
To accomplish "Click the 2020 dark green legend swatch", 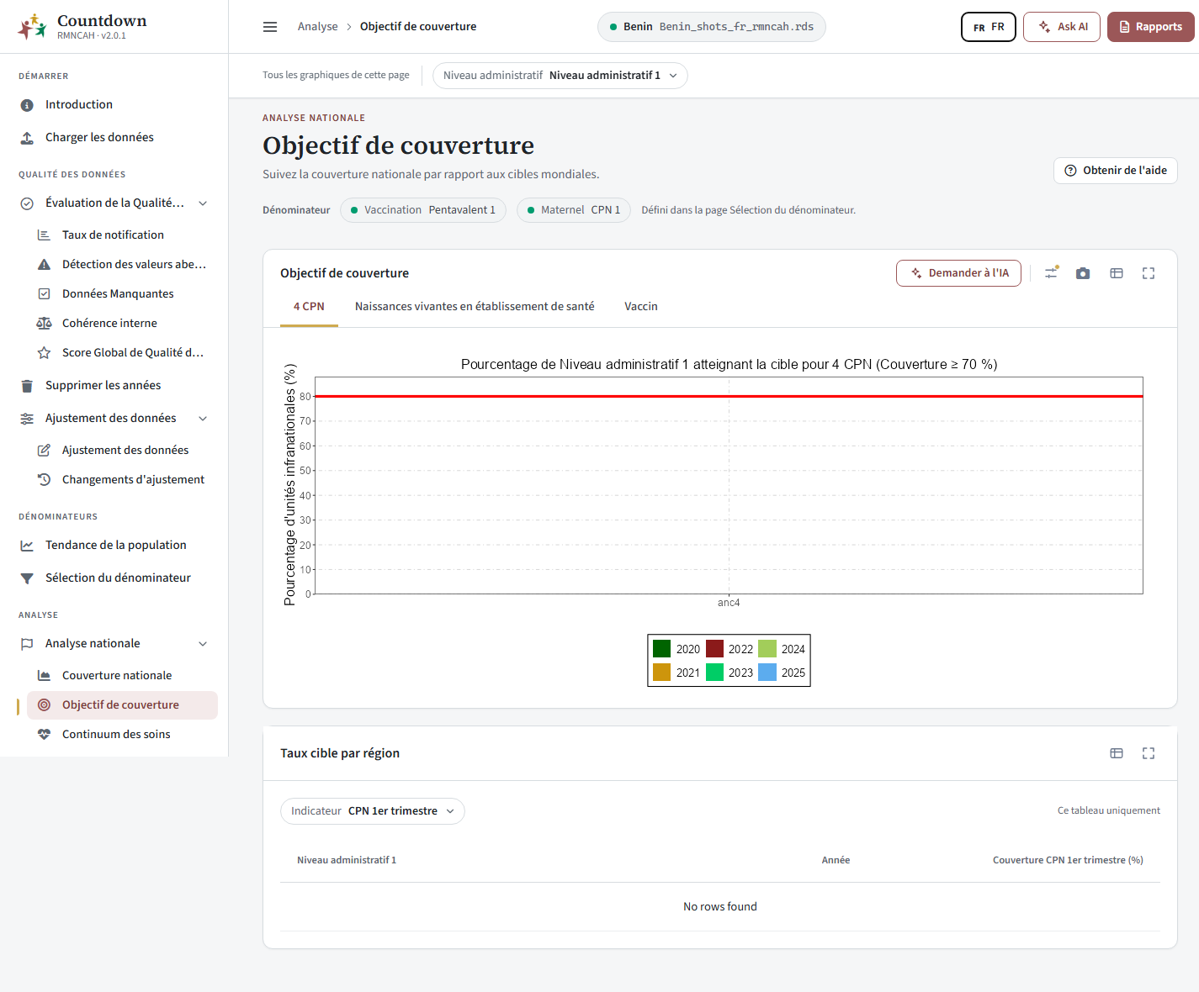I will [x=662, y=649].
